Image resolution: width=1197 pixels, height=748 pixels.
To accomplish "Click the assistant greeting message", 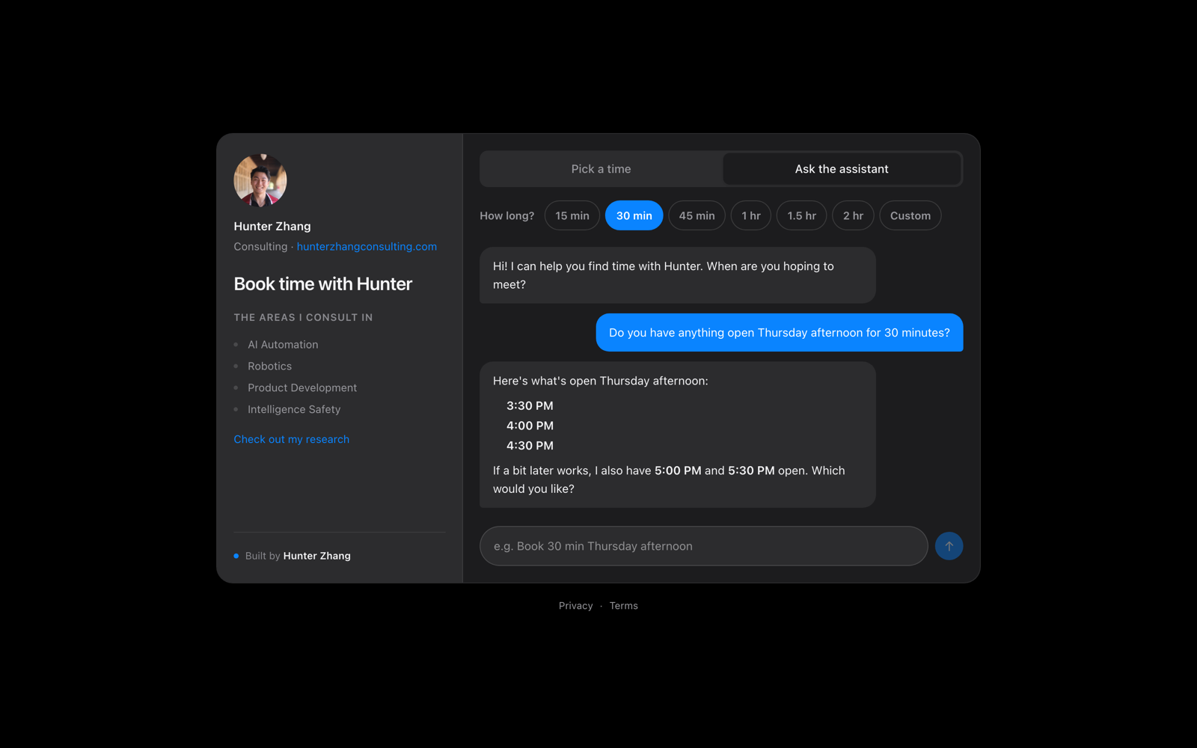I will click(678, 275).
